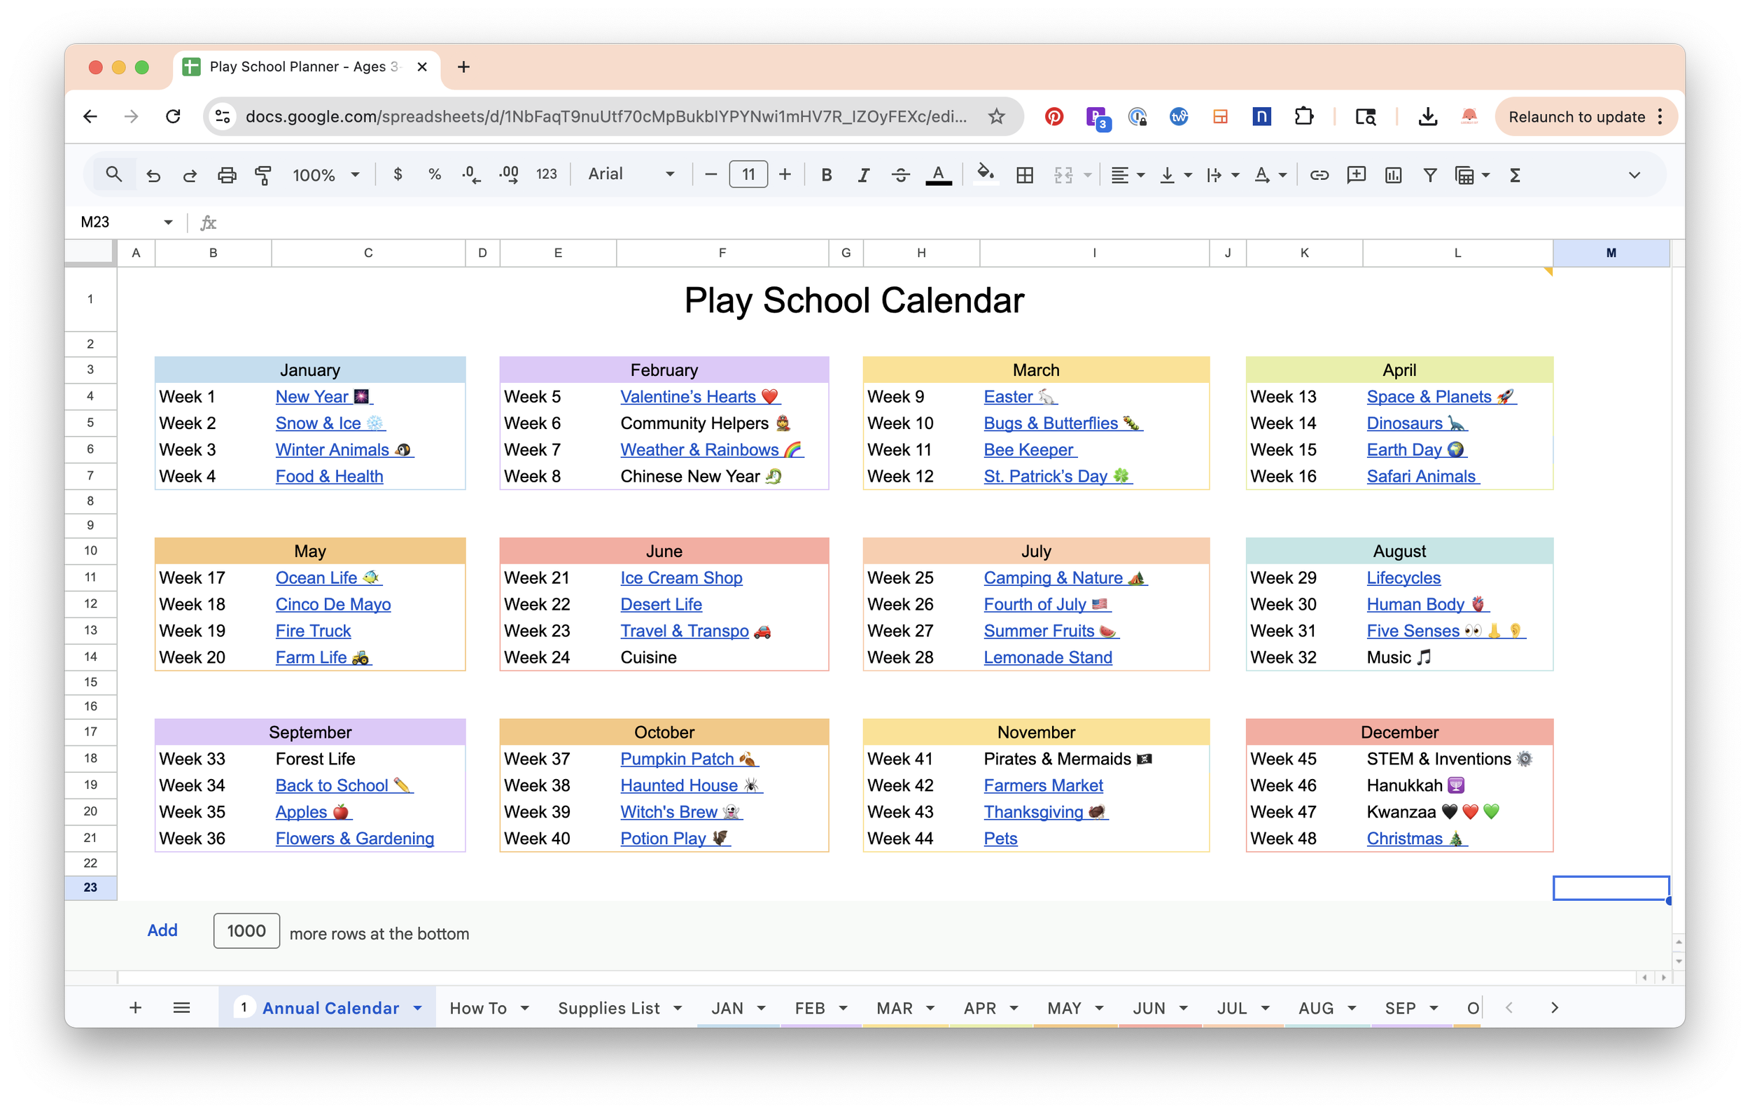Viewport: 1750px width, 1113px height.
Task: Toggle italic text style
Action: click(863, 175)
